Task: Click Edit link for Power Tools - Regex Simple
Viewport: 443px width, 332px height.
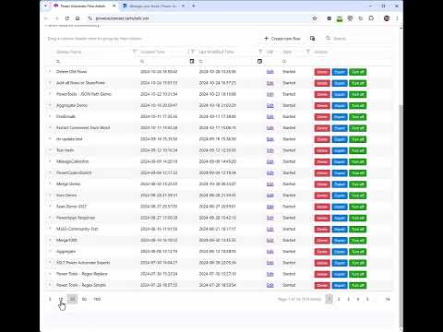Action: click(270, 285)
